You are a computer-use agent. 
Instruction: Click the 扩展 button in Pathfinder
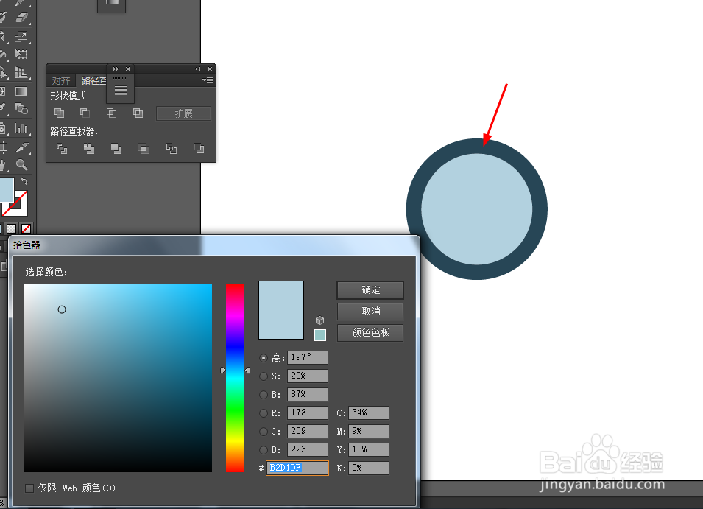click(183, 113)
